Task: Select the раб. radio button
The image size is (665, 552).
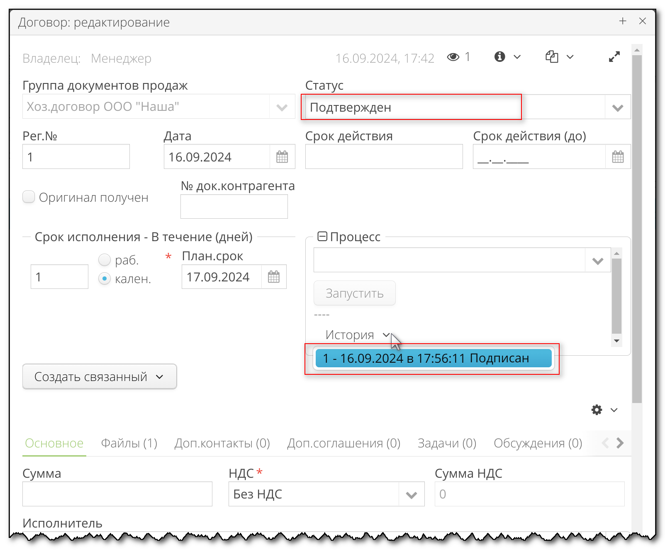Action: click(x=104, y=259)
